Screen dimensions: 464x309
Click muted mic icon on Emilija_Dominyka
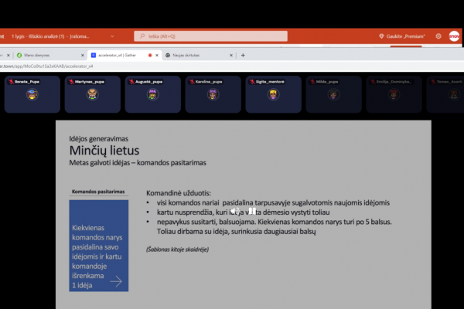[x=373, y=82]
